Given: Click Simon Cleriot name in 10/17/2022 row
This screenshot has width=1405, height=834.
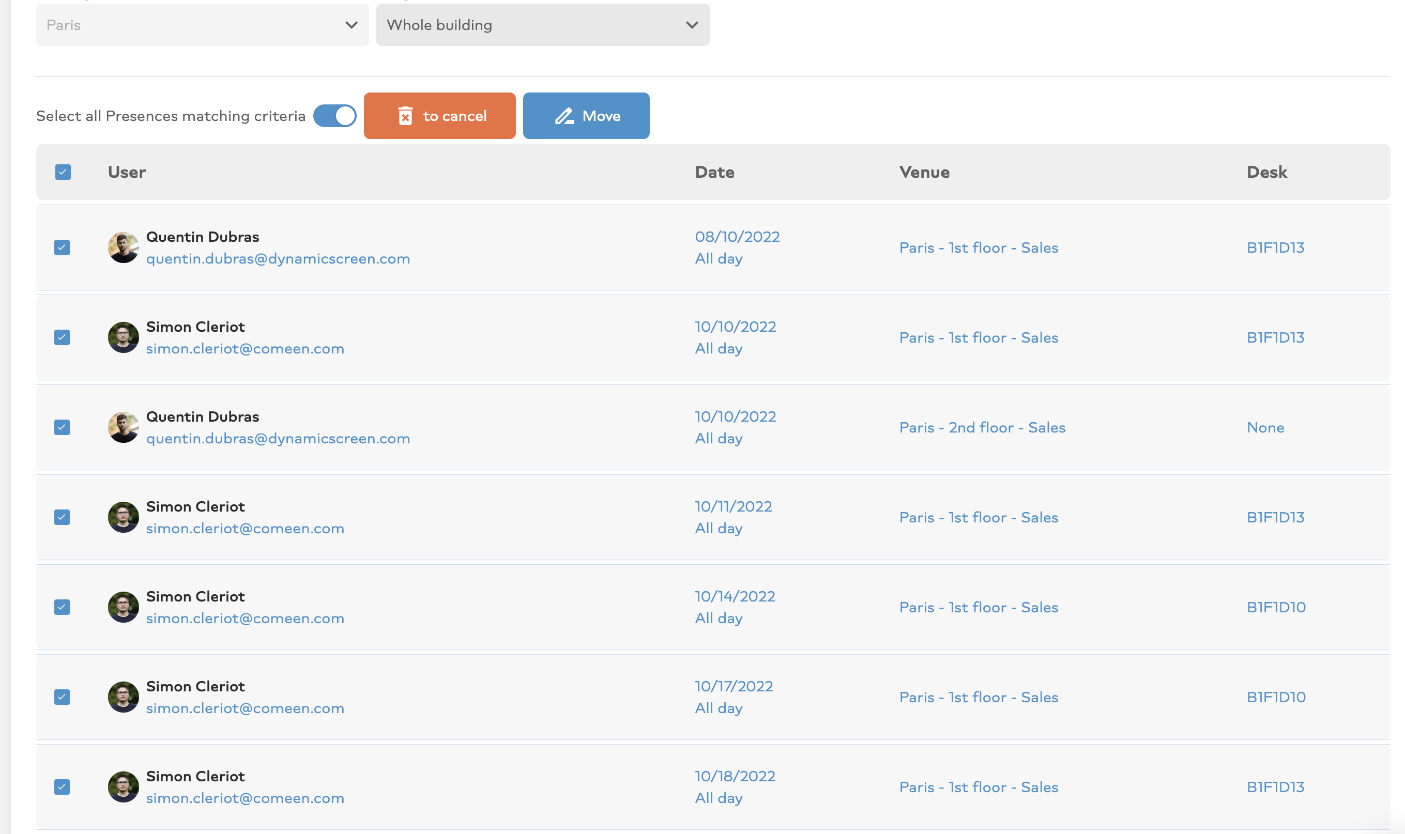Looking at the screenshot, I should click(x=195, y=686).
